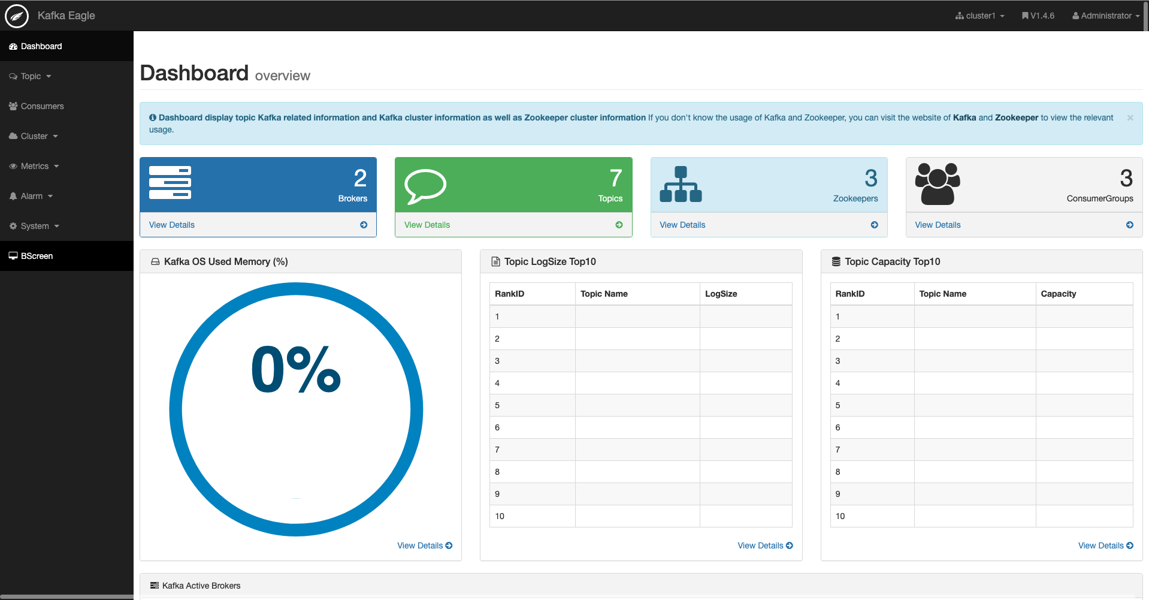
Task: Click the V1.4.6 version label
Action: [1042, 16]
